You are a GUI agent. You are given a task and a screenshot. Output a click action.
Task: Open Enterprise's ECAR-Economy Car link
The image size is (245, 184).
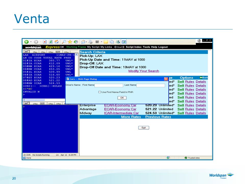click(x=120, y=105)
